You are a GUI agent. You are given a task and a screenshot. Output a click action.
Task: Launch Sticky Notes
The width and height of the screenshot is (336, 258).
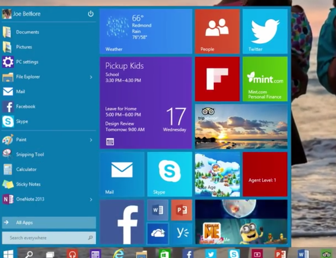[x=49, y=184]
